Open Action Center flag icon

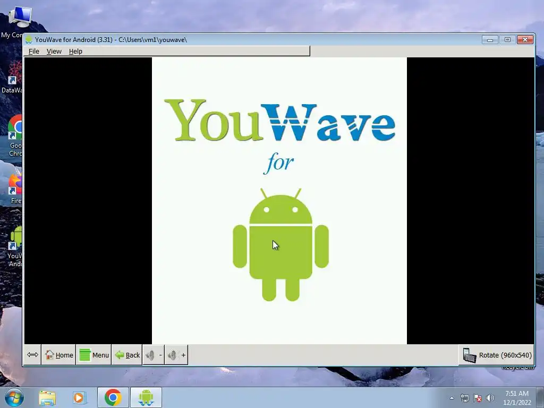coord(478,398)
